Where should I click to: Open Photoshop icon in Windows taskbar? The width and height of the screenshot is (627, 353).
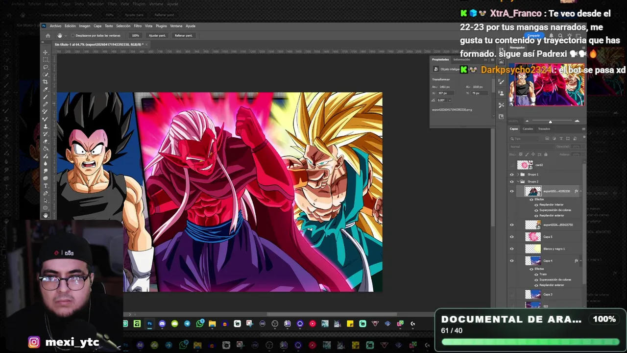pyautogui.click(x=149, y=324)
